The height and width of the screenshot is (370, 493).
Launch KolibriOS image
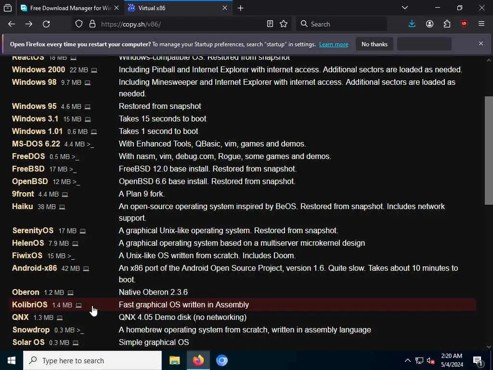(29, 304)
